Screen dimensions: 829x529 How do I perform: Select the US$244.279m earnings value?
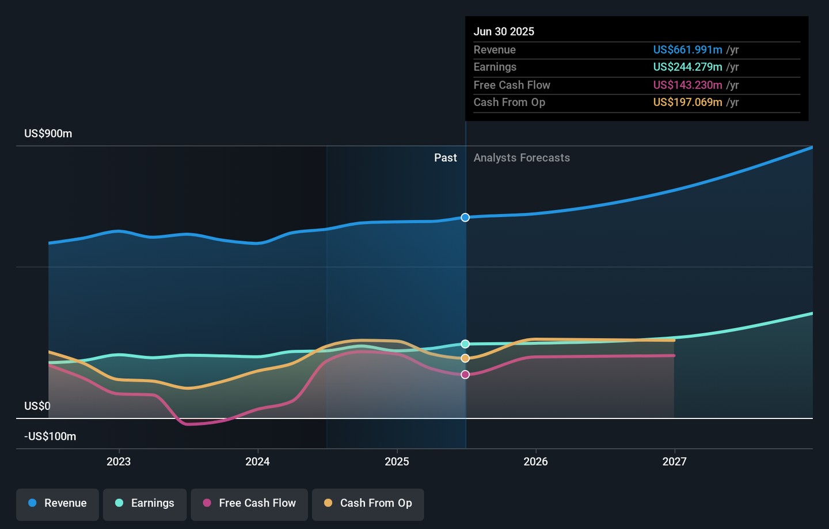point(687,67)
